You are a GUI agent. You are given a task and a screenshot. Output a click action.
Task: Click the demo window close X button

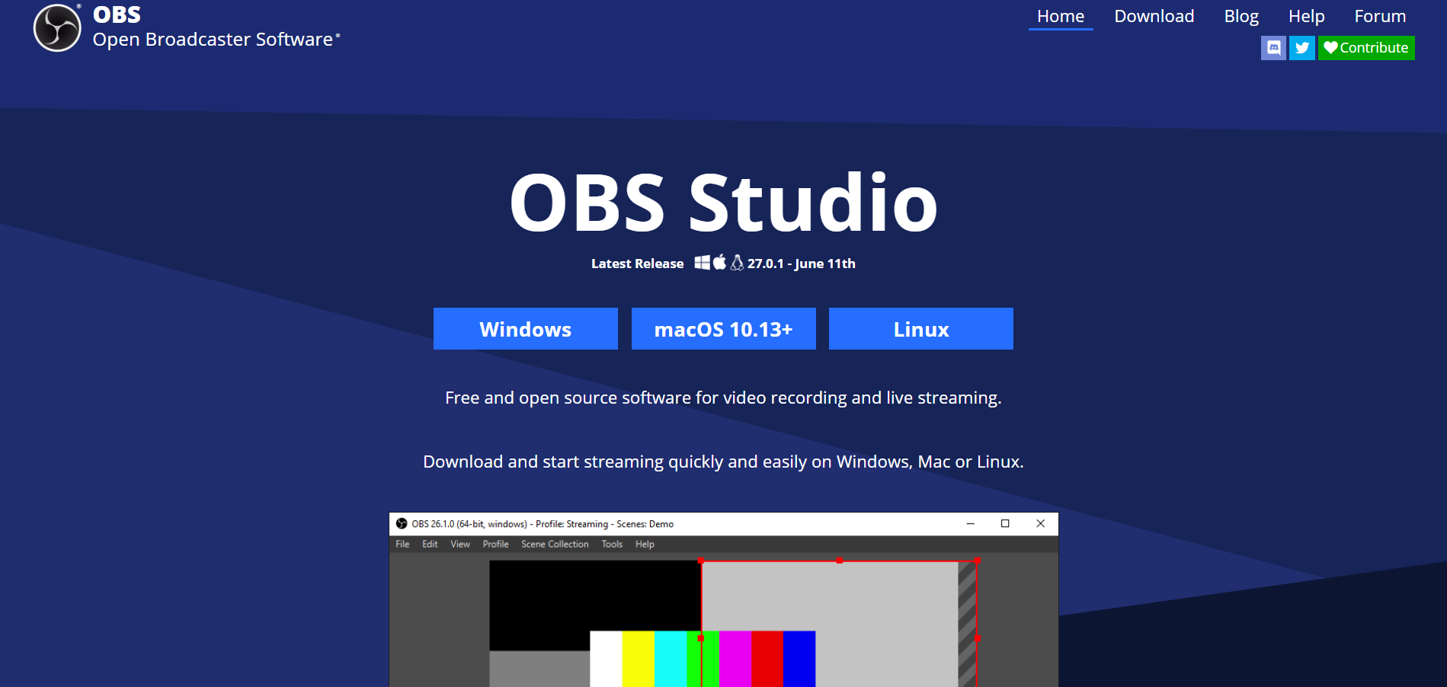(1040, 523)
